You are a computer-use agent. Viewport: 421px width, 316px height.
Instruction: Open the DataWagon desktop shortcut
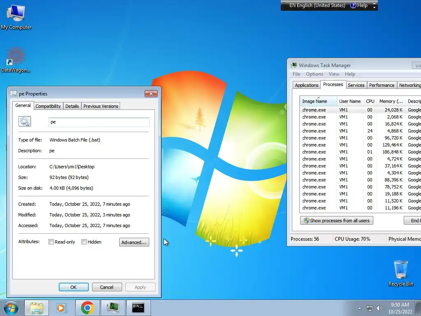pos(16,60)
